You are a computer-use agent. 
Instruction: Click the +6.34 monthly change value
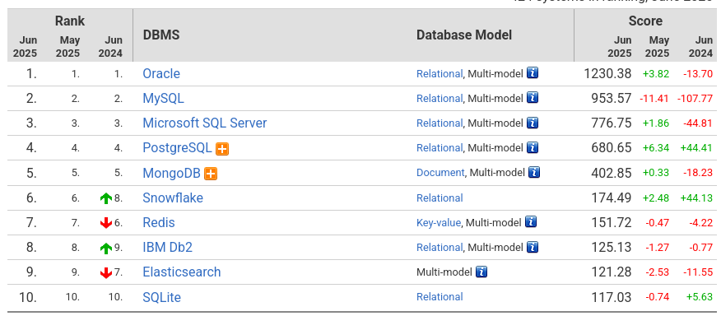[x=657, y=148]
